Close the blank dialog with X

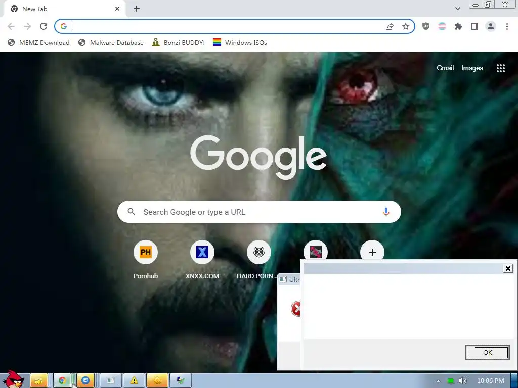point(508,269)
